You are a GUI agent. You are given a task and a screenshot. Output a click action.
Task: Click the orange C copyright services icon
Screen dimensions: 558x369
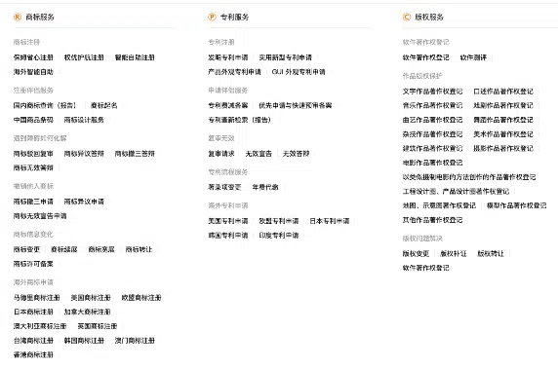click(x=407, y=18)
